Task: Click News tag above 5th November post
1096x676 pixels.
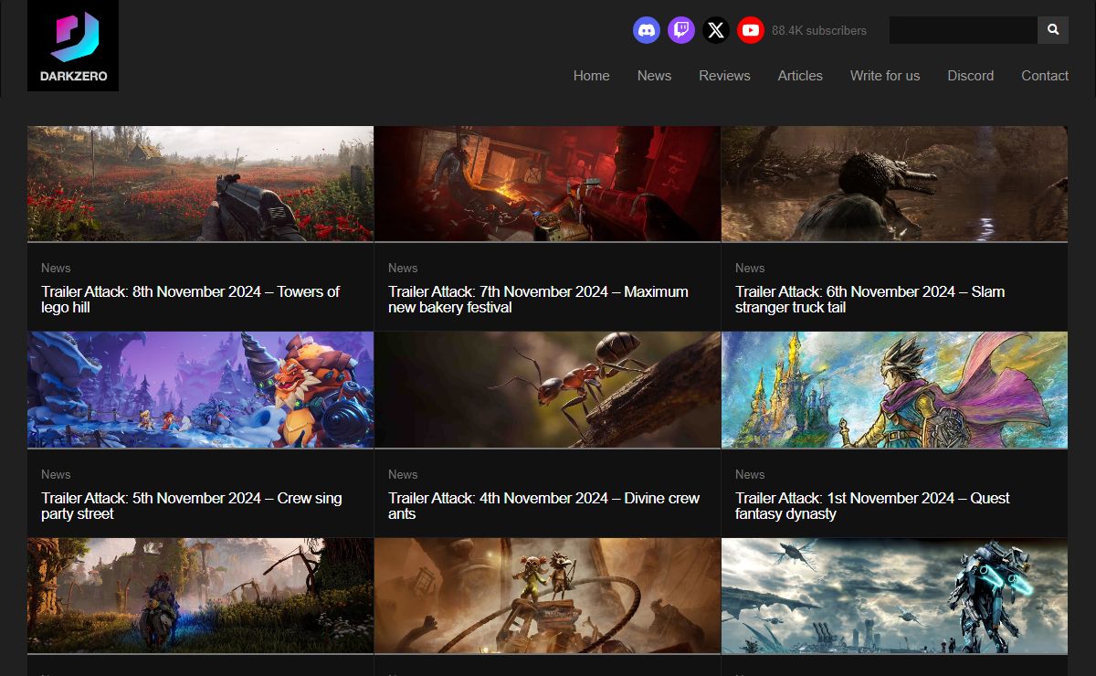Action: click(56, 474)
